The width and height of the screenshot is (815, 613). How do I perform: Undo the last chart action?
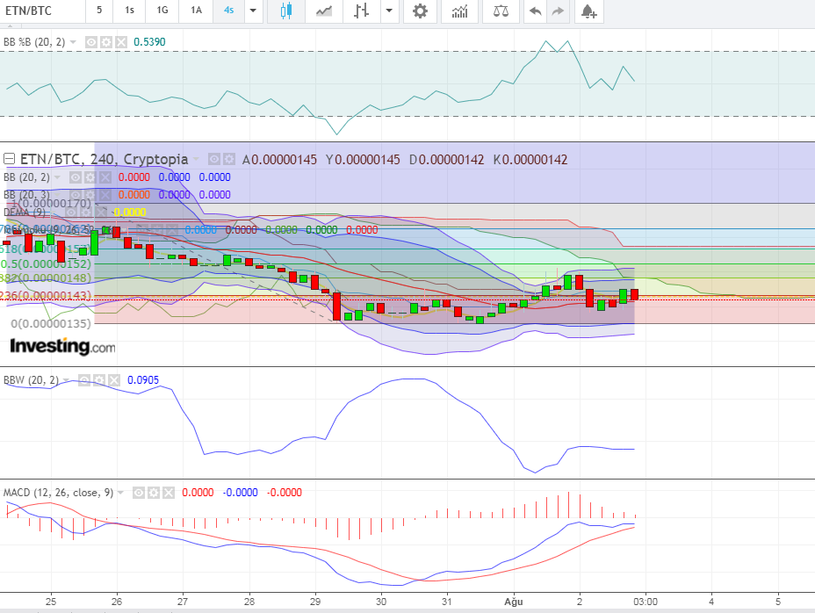click(x=536, y=11)
